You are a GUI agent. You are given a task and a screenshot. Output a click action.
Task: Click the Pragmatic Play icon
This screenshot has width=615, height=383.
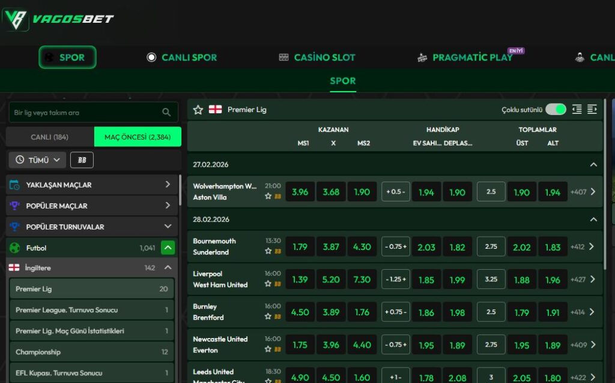tap(422, 58)
